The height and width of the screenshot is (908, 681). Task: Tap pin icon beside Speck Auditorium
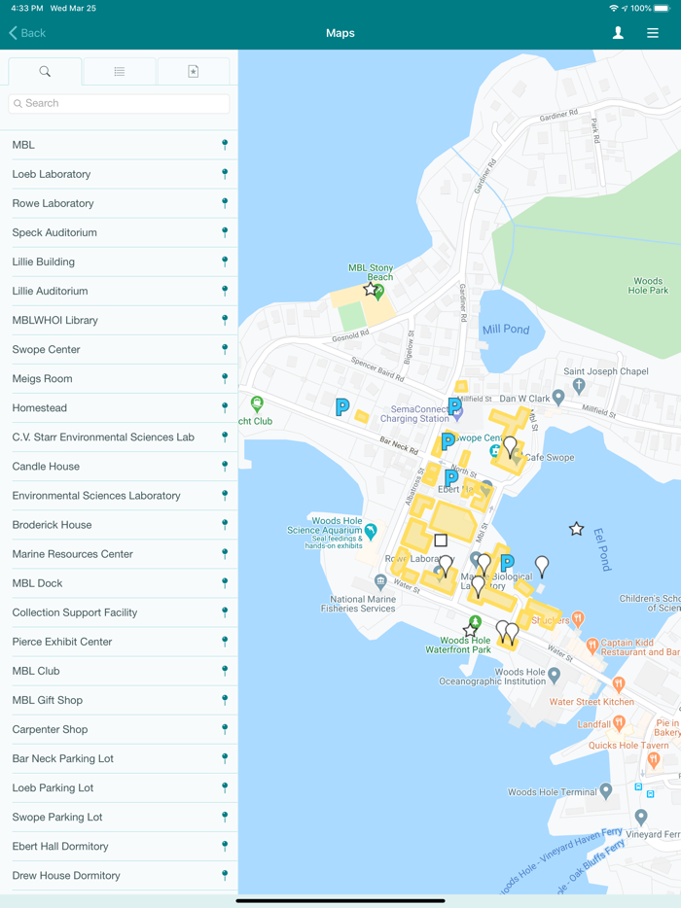click(x=225, y=232)
